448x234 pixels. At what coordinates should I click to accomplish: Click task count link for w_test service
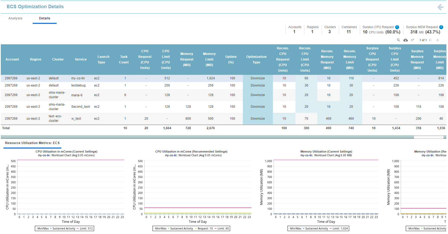125,119
